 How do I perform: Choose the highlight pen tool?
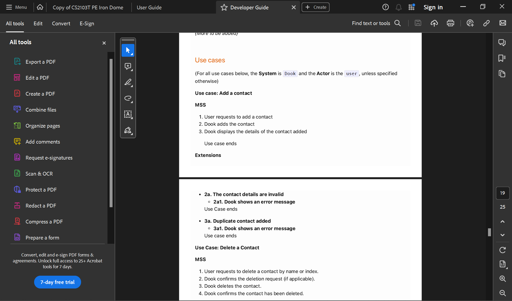tap(128, 82)
